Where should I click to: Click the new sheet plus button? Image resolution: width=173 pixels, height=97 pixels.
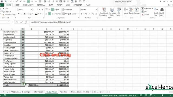click(101, 92)
